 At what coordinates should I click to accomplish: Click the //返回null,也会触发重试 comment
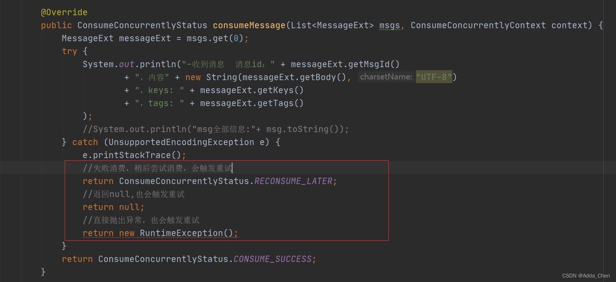[x=134, y=194]
